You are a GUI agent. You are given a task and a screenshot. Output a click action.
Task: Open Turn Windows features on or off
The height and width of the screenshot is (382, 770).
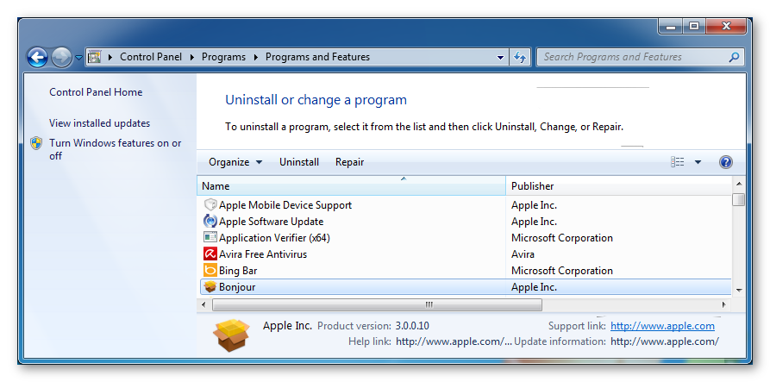point(115,149)
